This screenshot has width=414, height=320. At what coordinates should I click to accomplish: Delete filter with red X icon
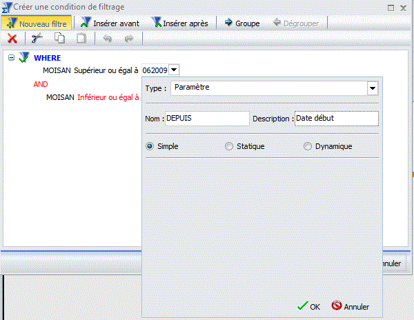12,39
